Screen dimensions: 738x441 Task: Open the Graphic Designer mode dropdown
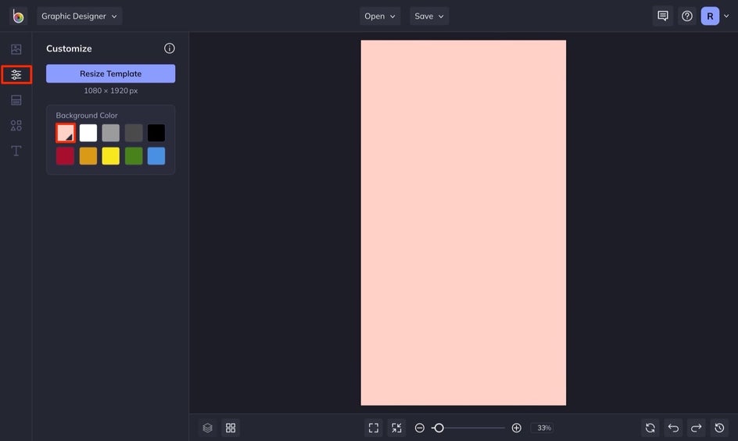[79, 16]
